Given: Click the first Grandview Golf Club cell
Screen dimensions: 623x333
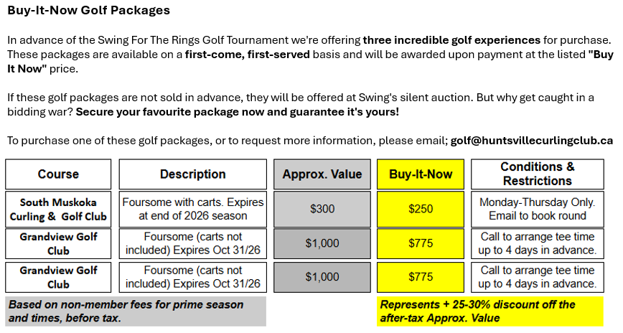Looking at the screenshot, I should coord(58,243).
